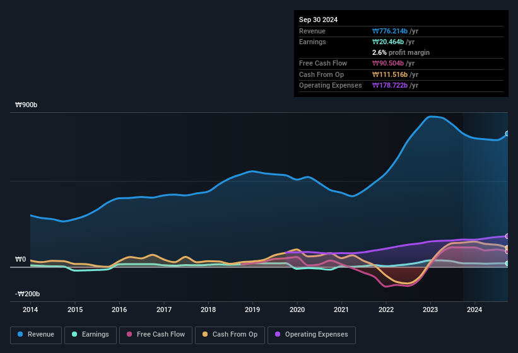The image size is (518, 353).
Task: Toggle the Operating Expenses legend button
Action: [312, 335]
